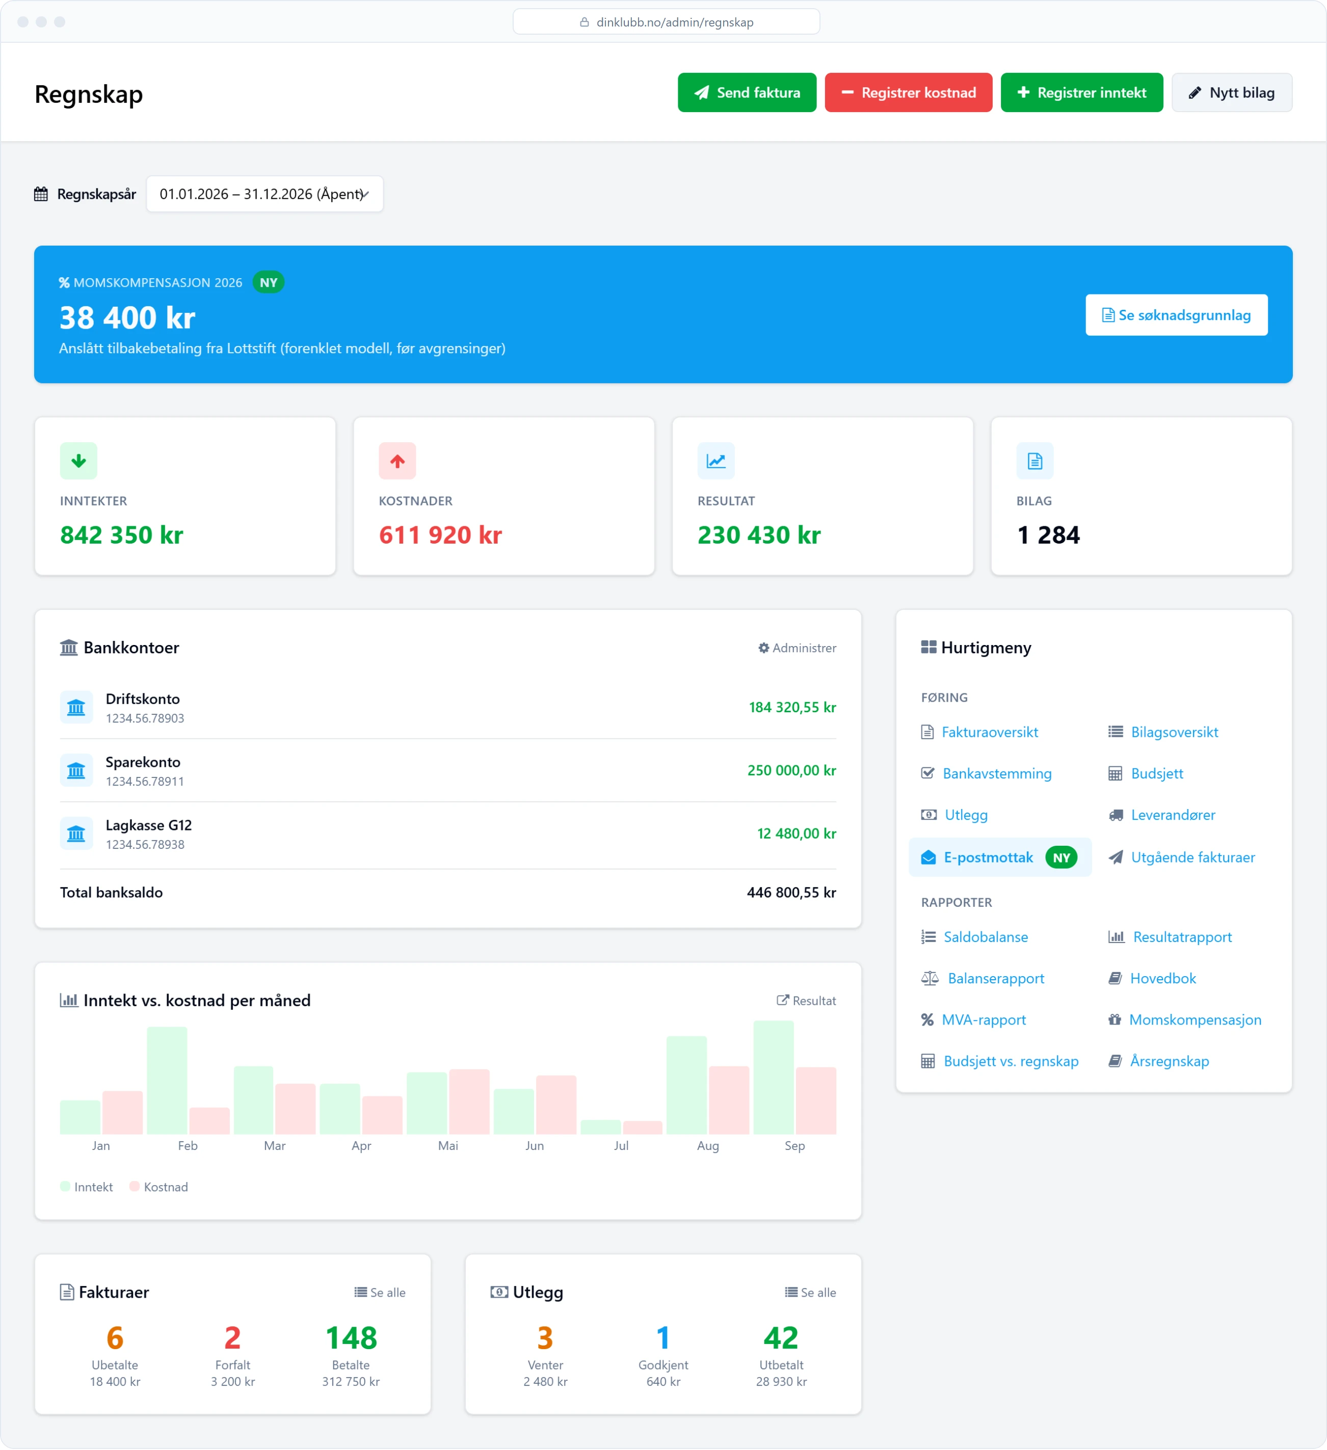This screenshot has height=1450, width=1327.
Task: Click the Bilag document icon
Action: (1034, 461)
